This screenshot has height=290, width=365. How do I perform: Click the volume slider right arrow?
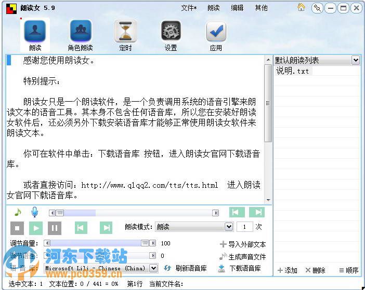click(x=153, y=243)
